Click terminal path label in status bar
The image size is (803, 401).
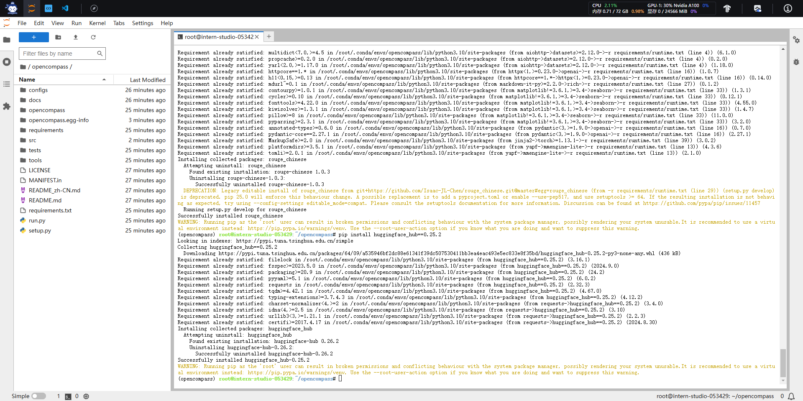[x=715, y=396]
